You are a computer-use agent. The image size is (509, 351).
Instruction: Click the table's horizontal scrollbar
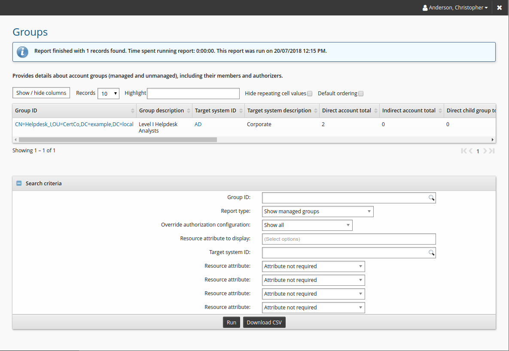pyautogui.click(x=118, y=139)
